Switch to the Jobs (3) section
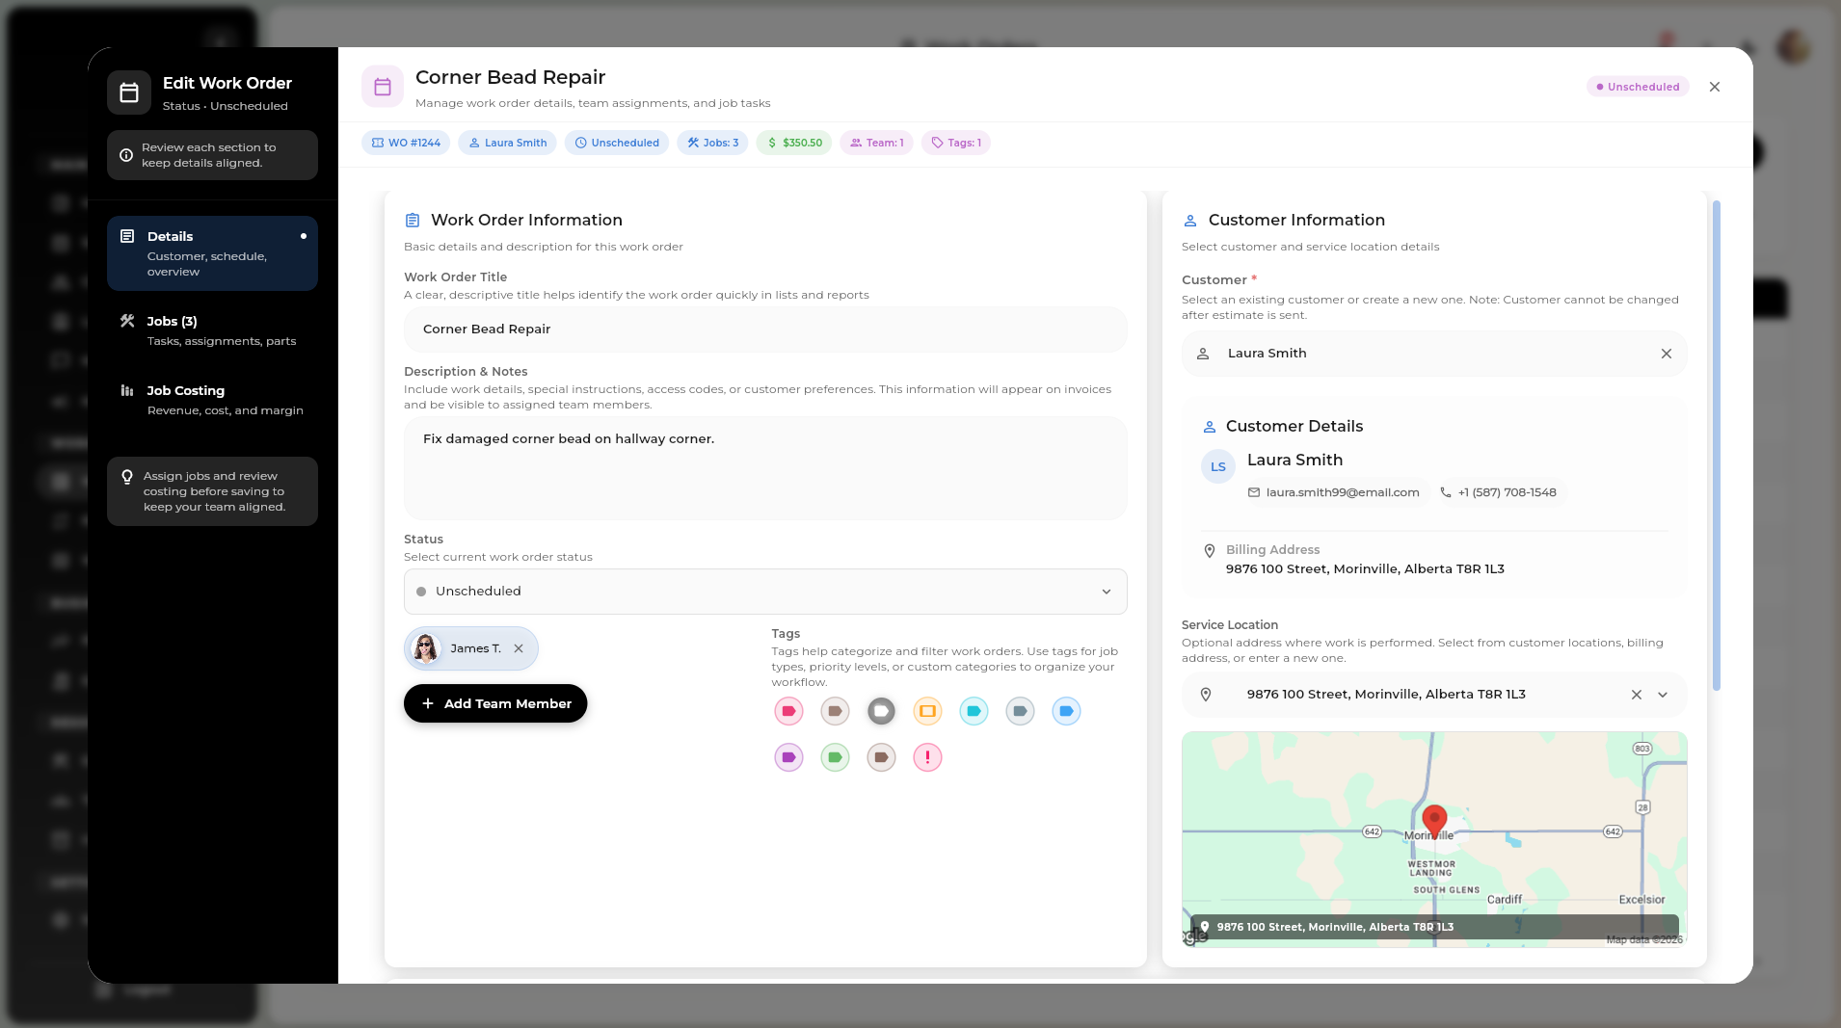Viewport: 1841px width, 1028px height. click(x=212, y=330)
